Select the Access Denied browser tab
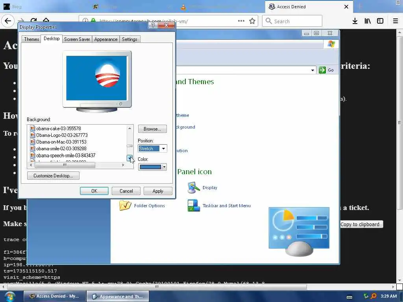Screen dimensions: 403x302 pyautogui.click(x=309, y=7)
